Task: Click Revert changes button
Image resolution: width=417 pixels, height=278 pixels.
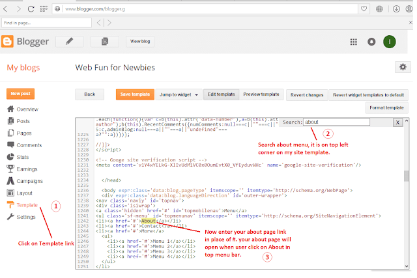Action: pos(307,95)
